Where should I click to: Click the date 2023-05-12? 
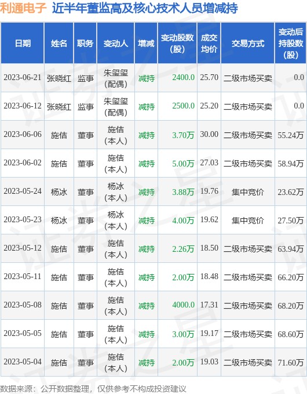tap(23, 248)
